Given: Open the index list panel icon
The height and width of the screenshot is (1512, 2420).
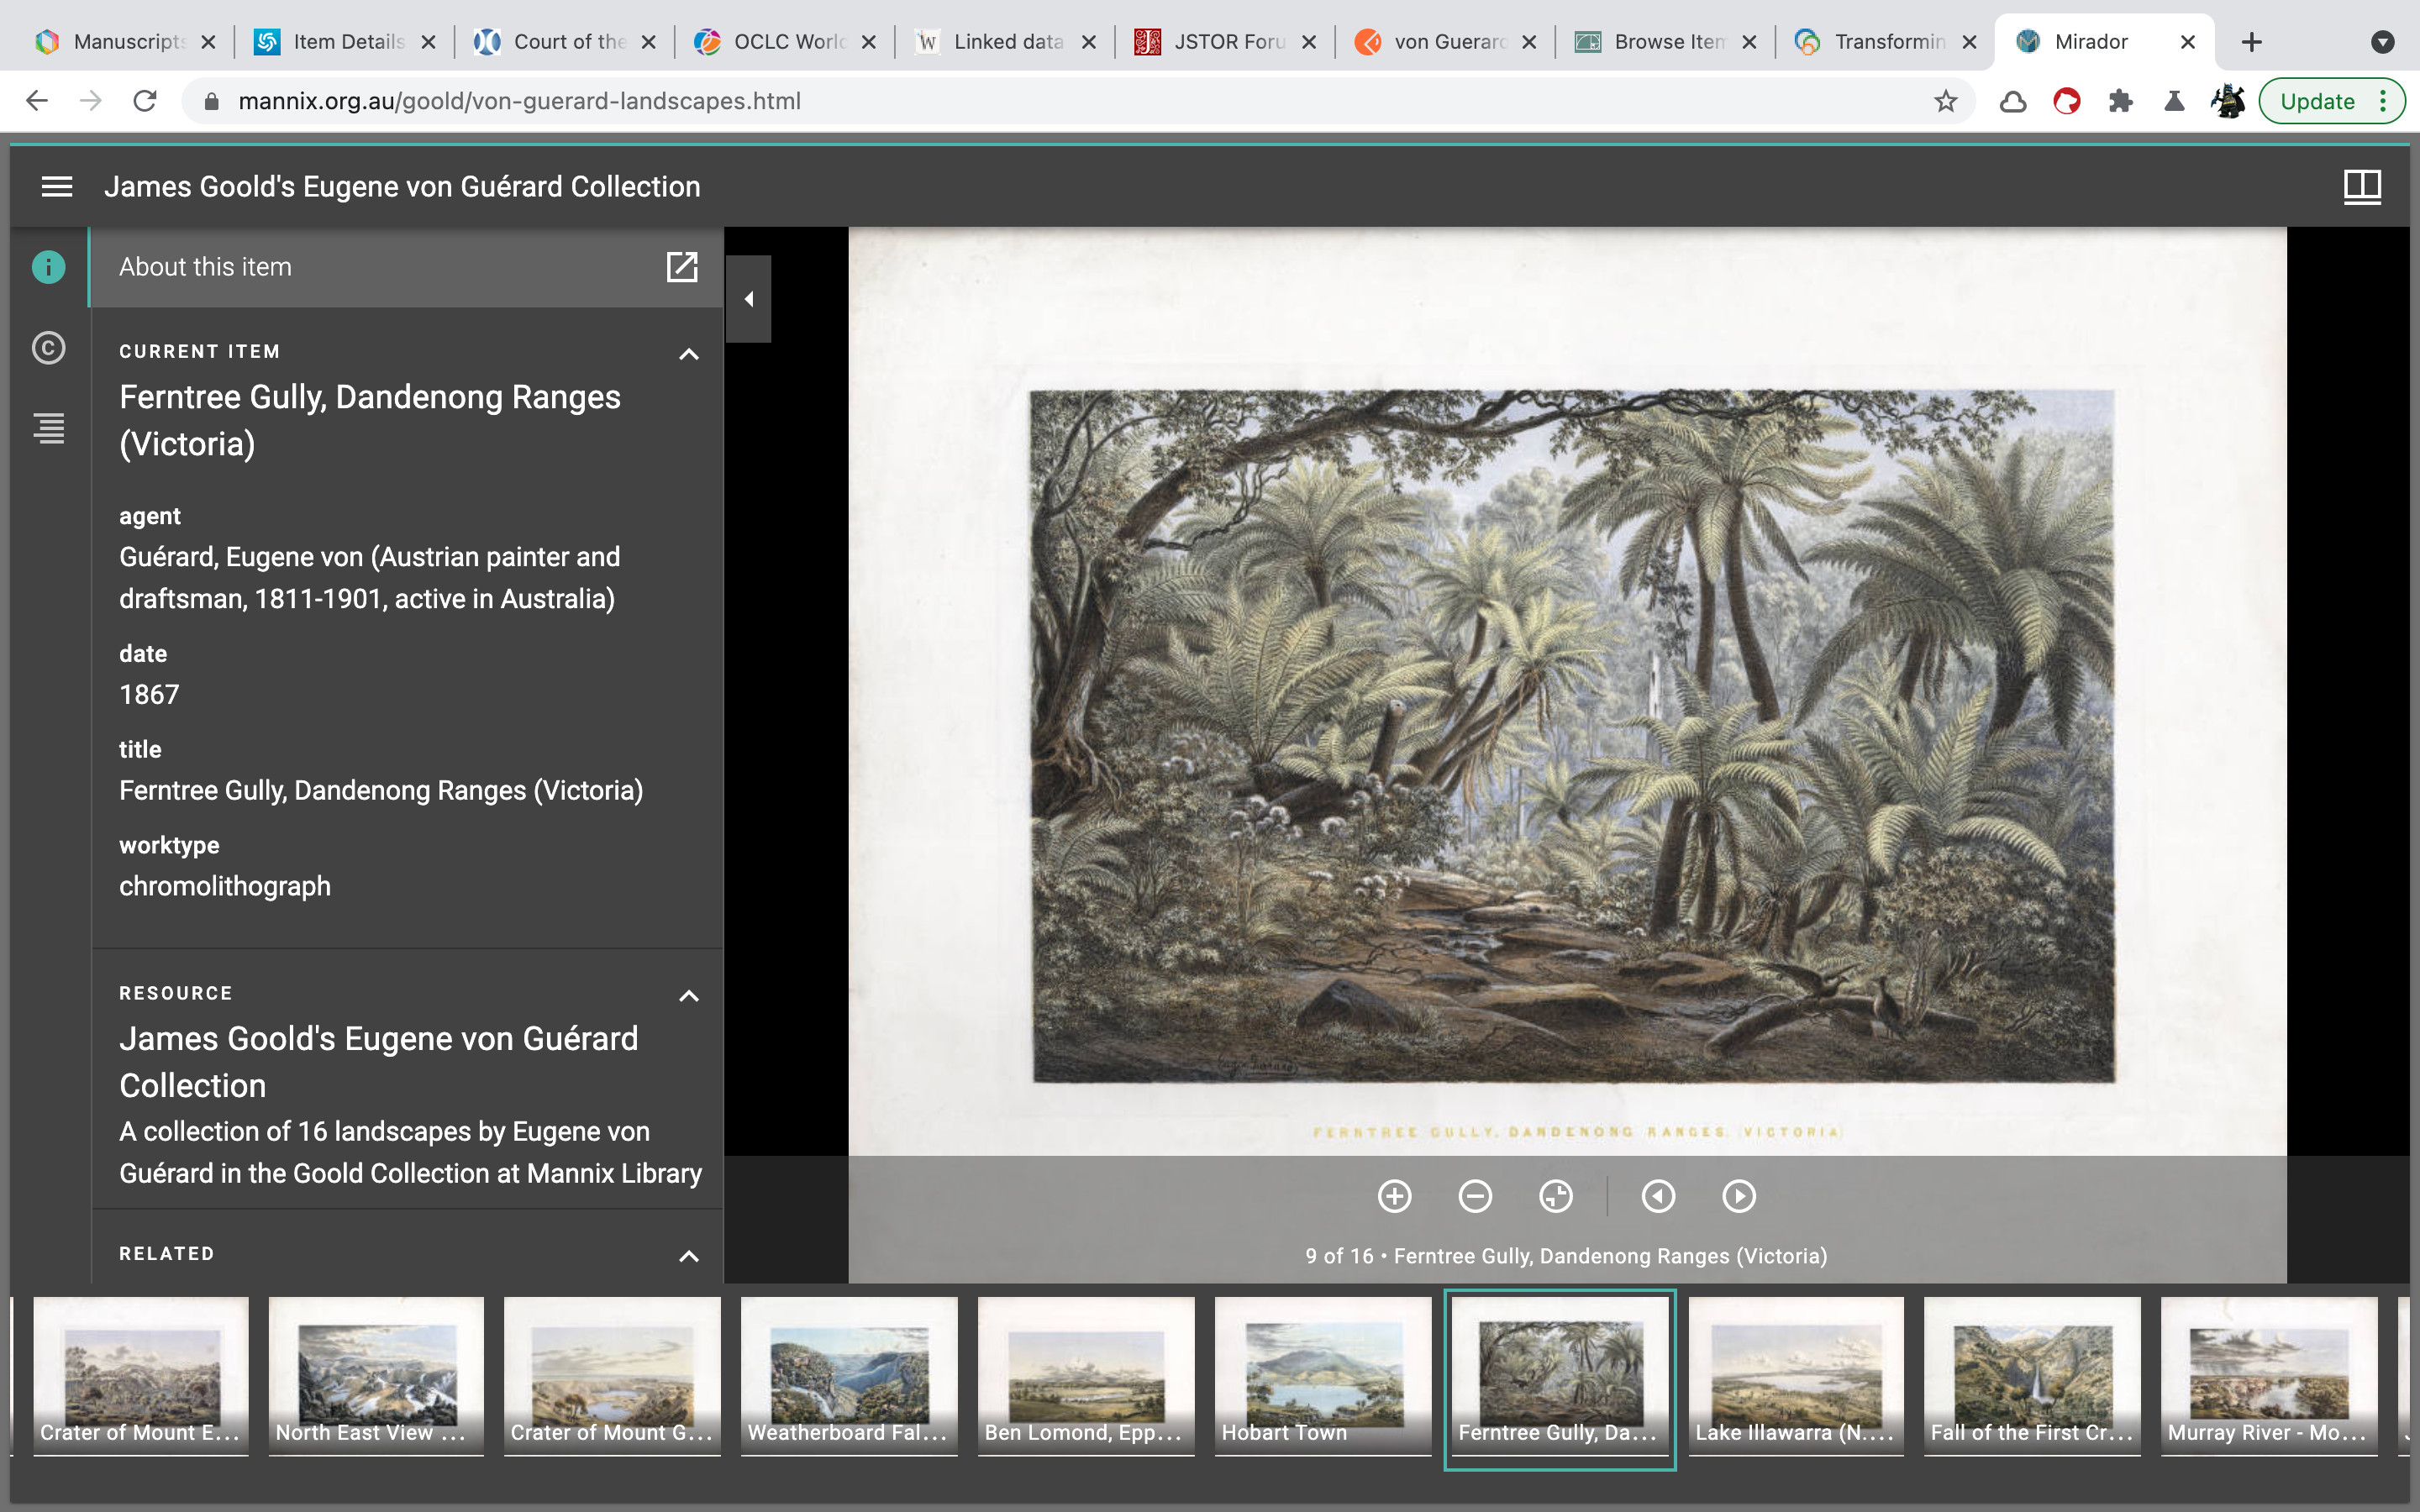Looking at the screenshot, I should pos(49,428).
